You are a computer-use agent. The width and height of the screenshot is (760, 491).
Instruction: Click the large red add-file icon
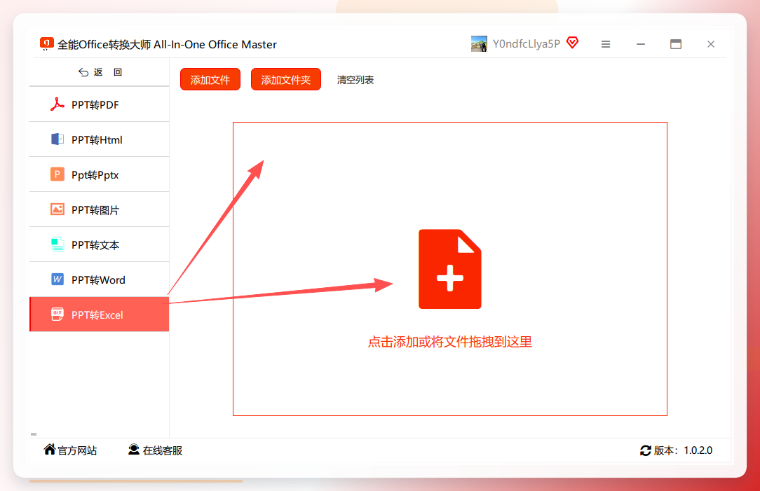(450, 269)
